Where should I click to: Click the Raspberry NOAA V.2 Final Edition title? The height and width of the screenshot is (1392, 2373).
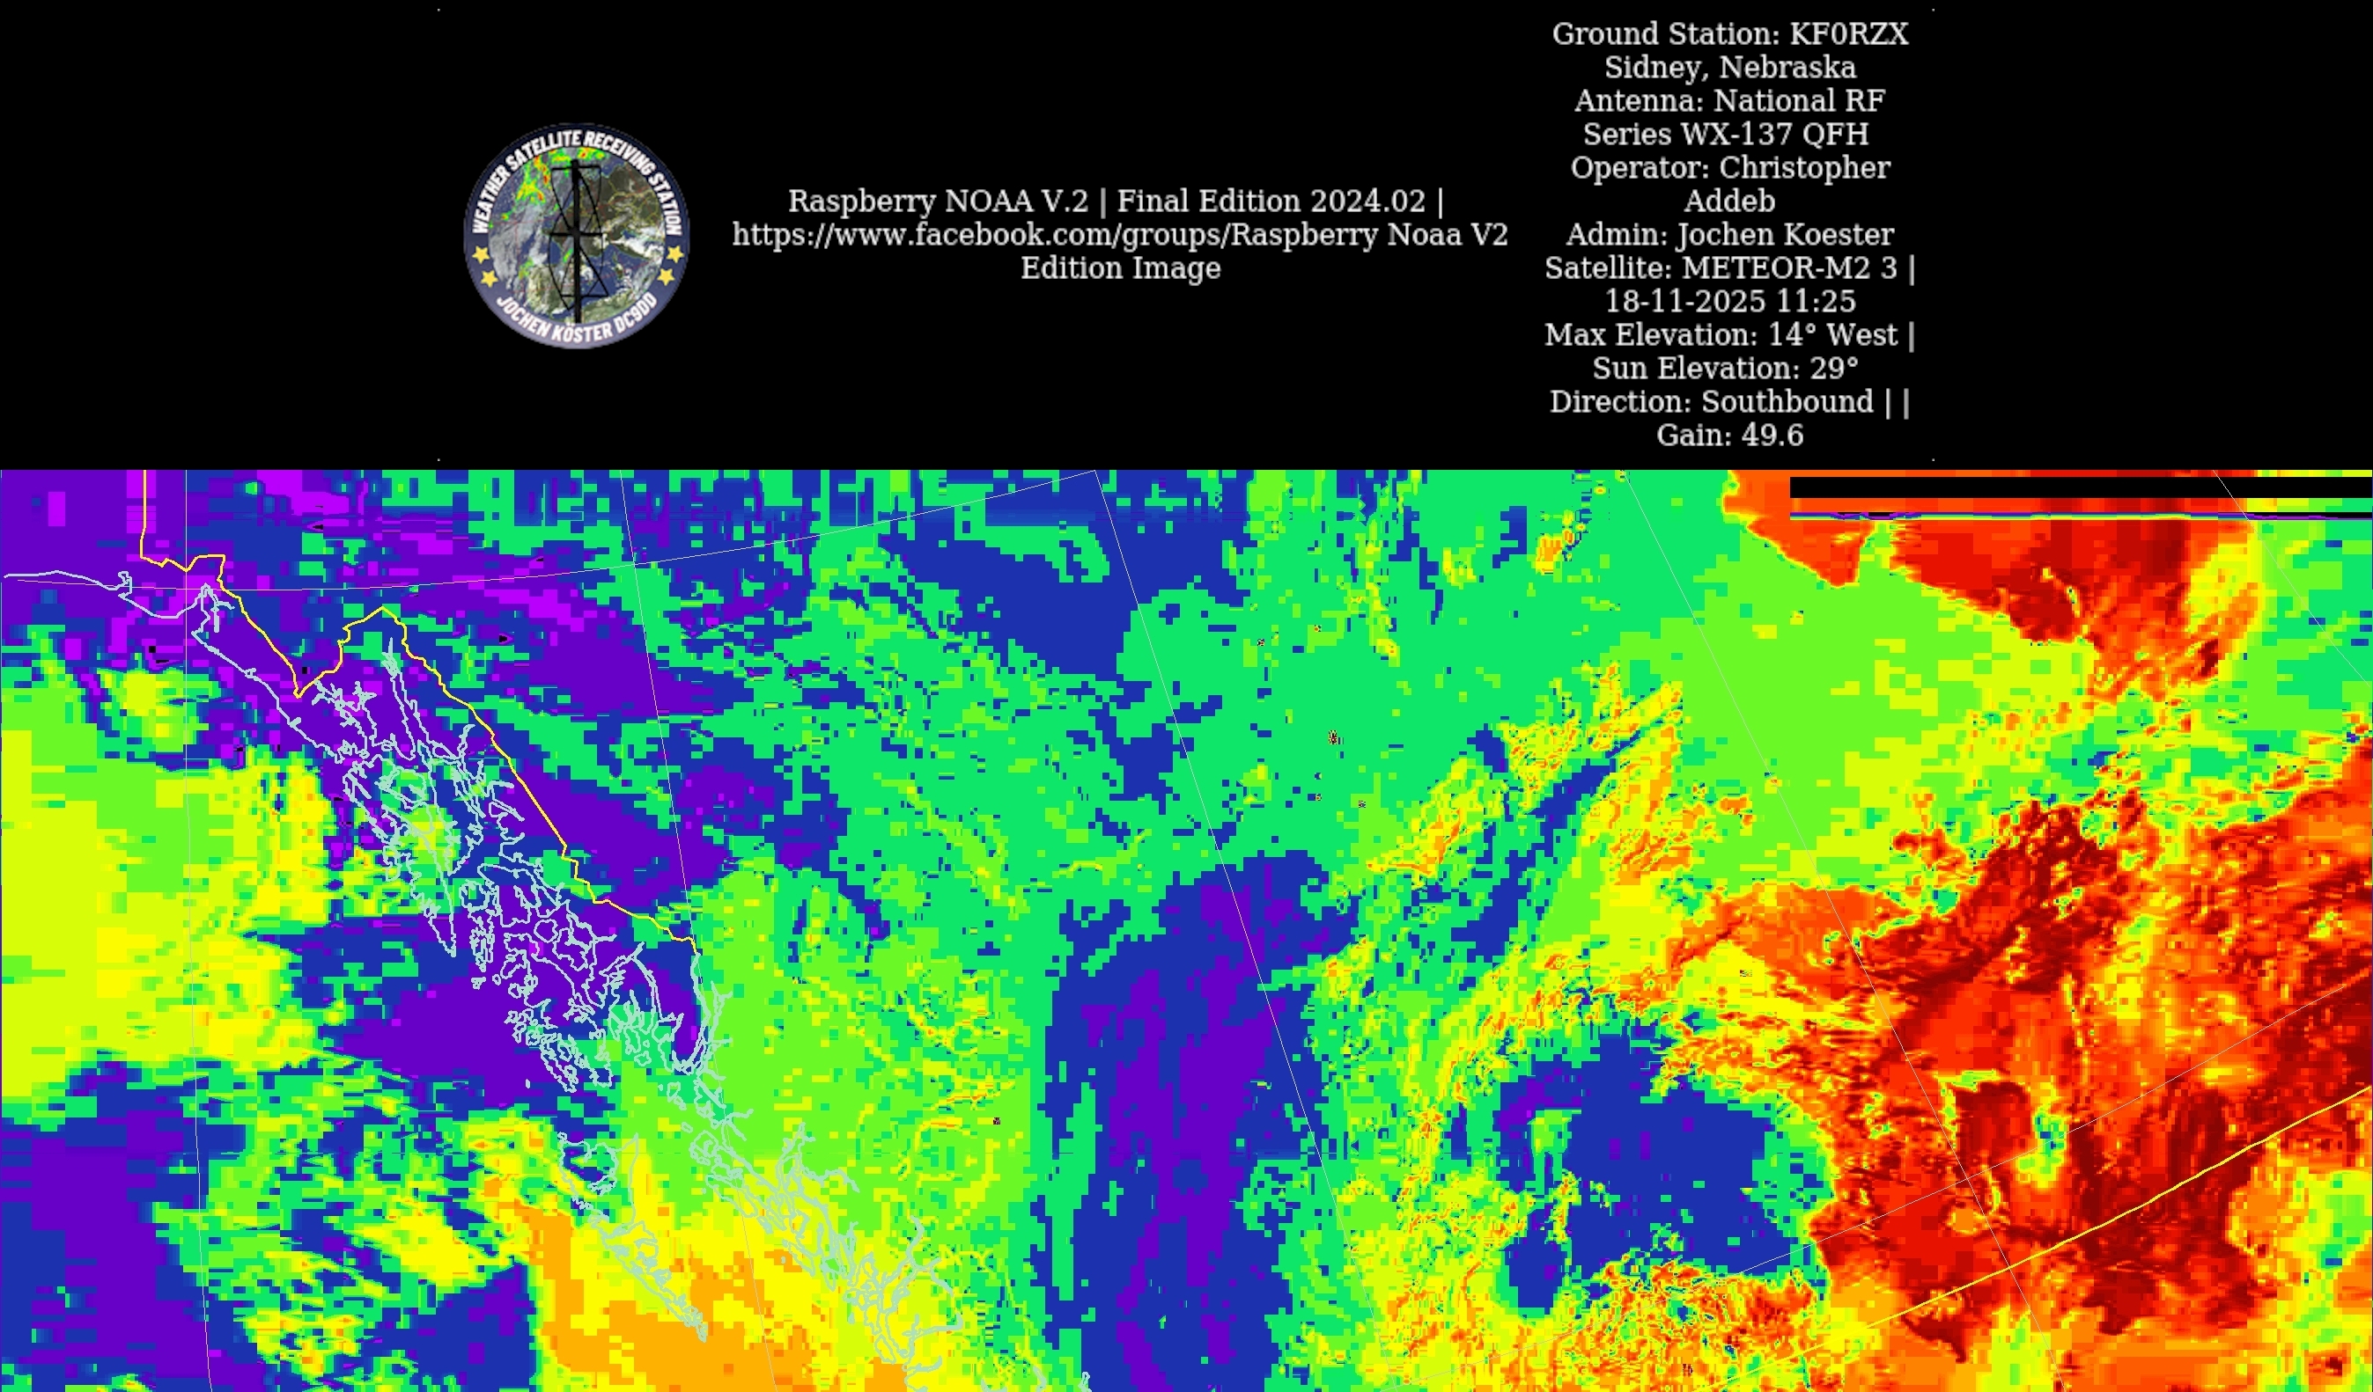1116,201
